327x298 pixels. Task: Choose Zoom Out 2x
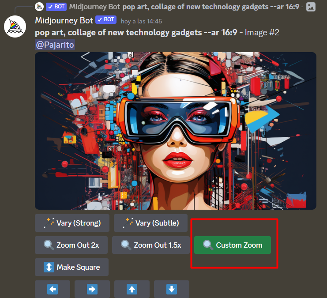(71, 245)
